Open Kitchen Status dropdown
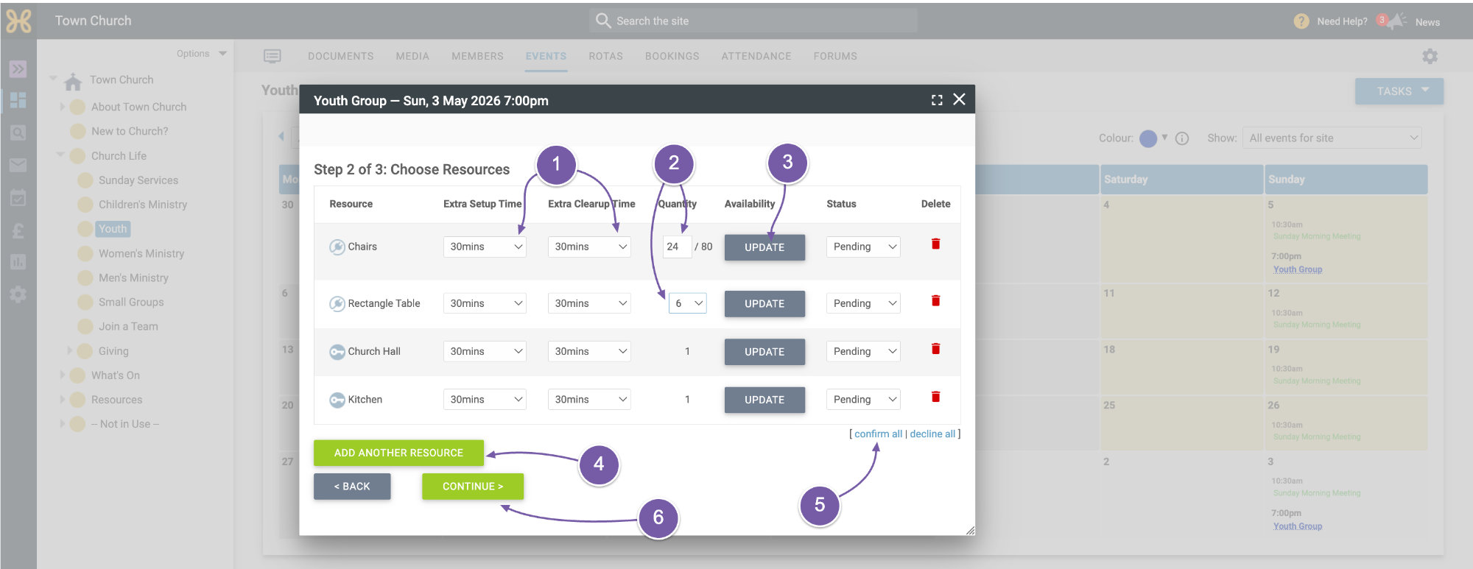 point(863,399)
